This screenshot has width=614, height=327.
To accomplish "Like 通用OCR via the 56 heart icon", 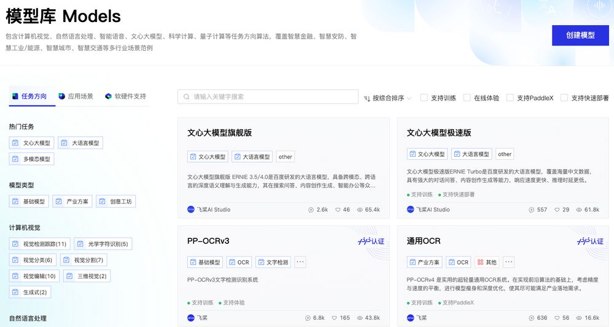I will (x=557, y=318).
